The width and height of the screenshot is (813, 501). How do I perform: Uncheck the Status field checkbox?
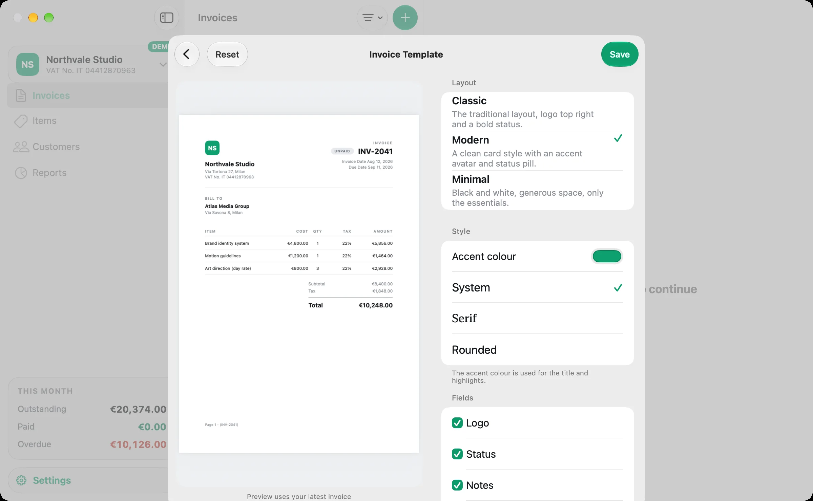tap(457, 454)
